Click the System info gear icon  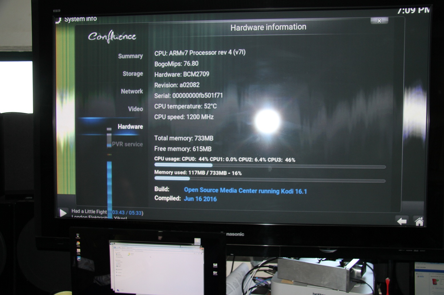pyautogui.click(x=58, y=20)
